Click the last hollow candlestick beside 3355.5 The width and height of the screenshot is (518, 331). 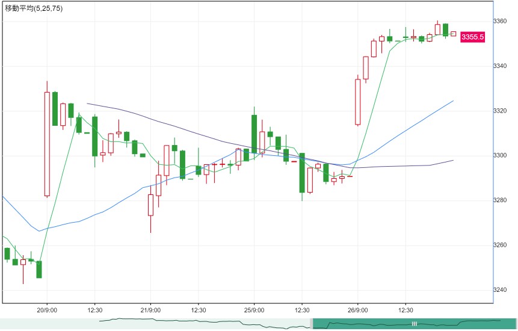pyautogui.click(x=453, y=34)
